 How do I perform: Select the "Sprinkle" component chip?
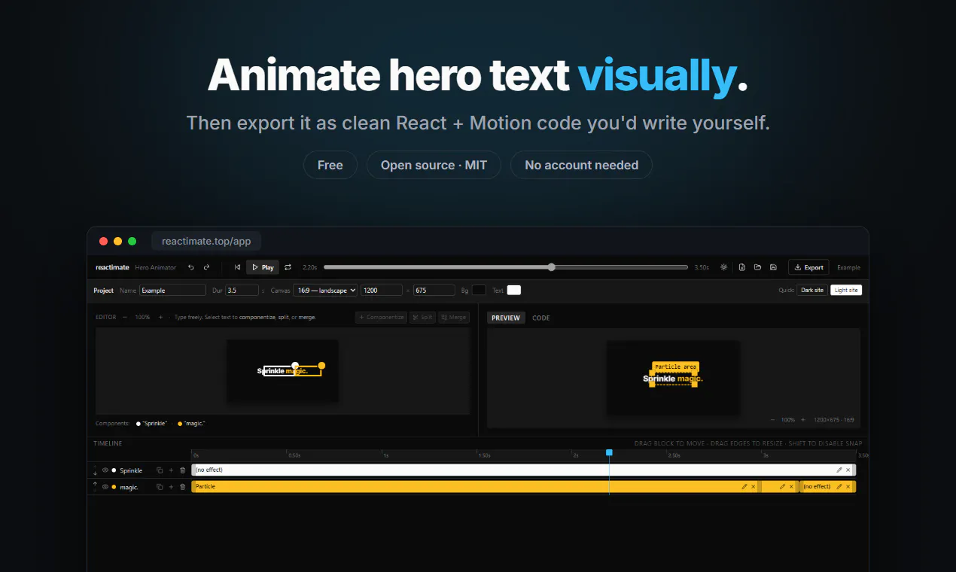(152, 424)
